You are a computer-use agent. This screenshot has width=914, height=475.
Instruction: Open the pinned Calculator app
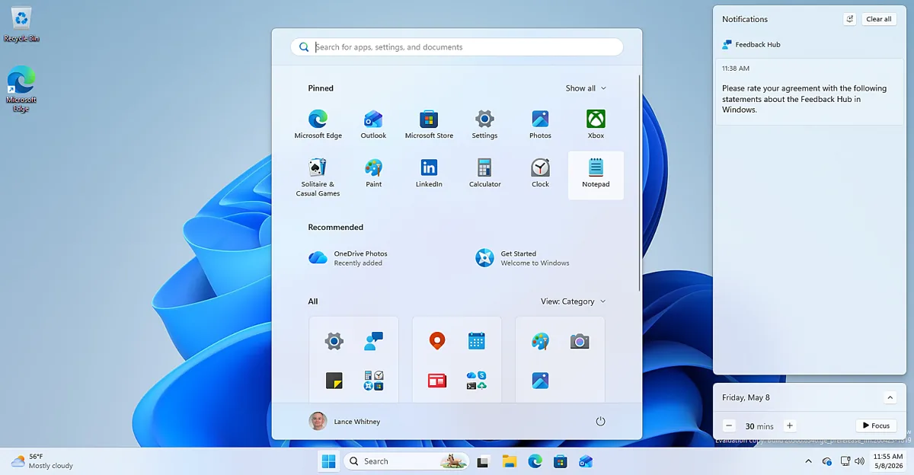(484, 174)
